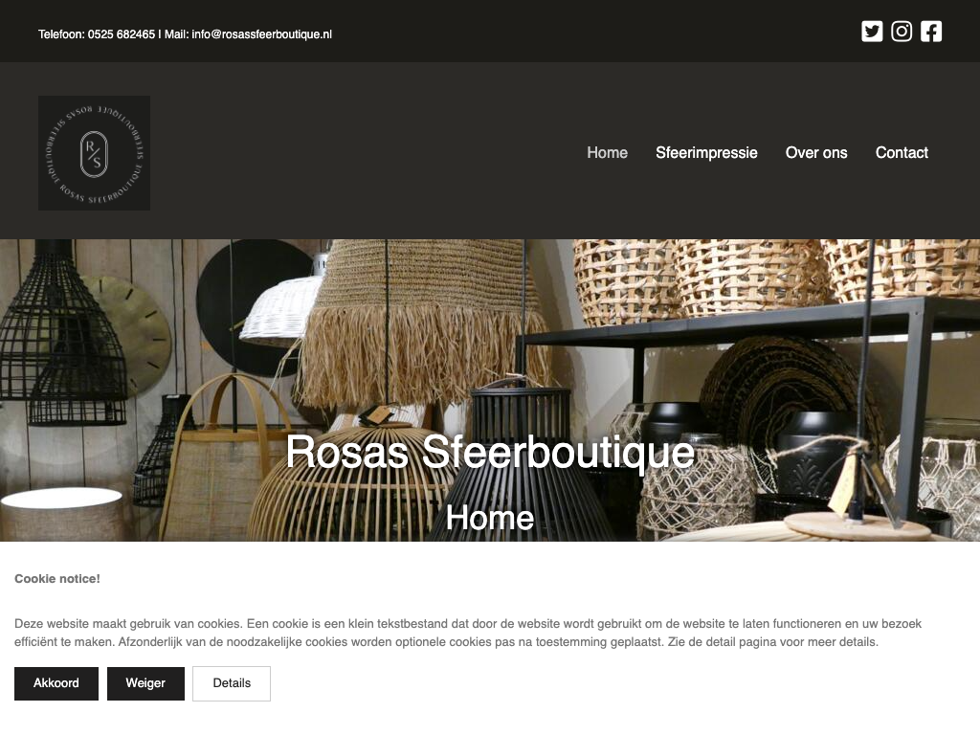Image resolution: width=980 pixels, height=735 pixels.
Task: Accept cookies with the Akkoord button
Action: point(56,683)
